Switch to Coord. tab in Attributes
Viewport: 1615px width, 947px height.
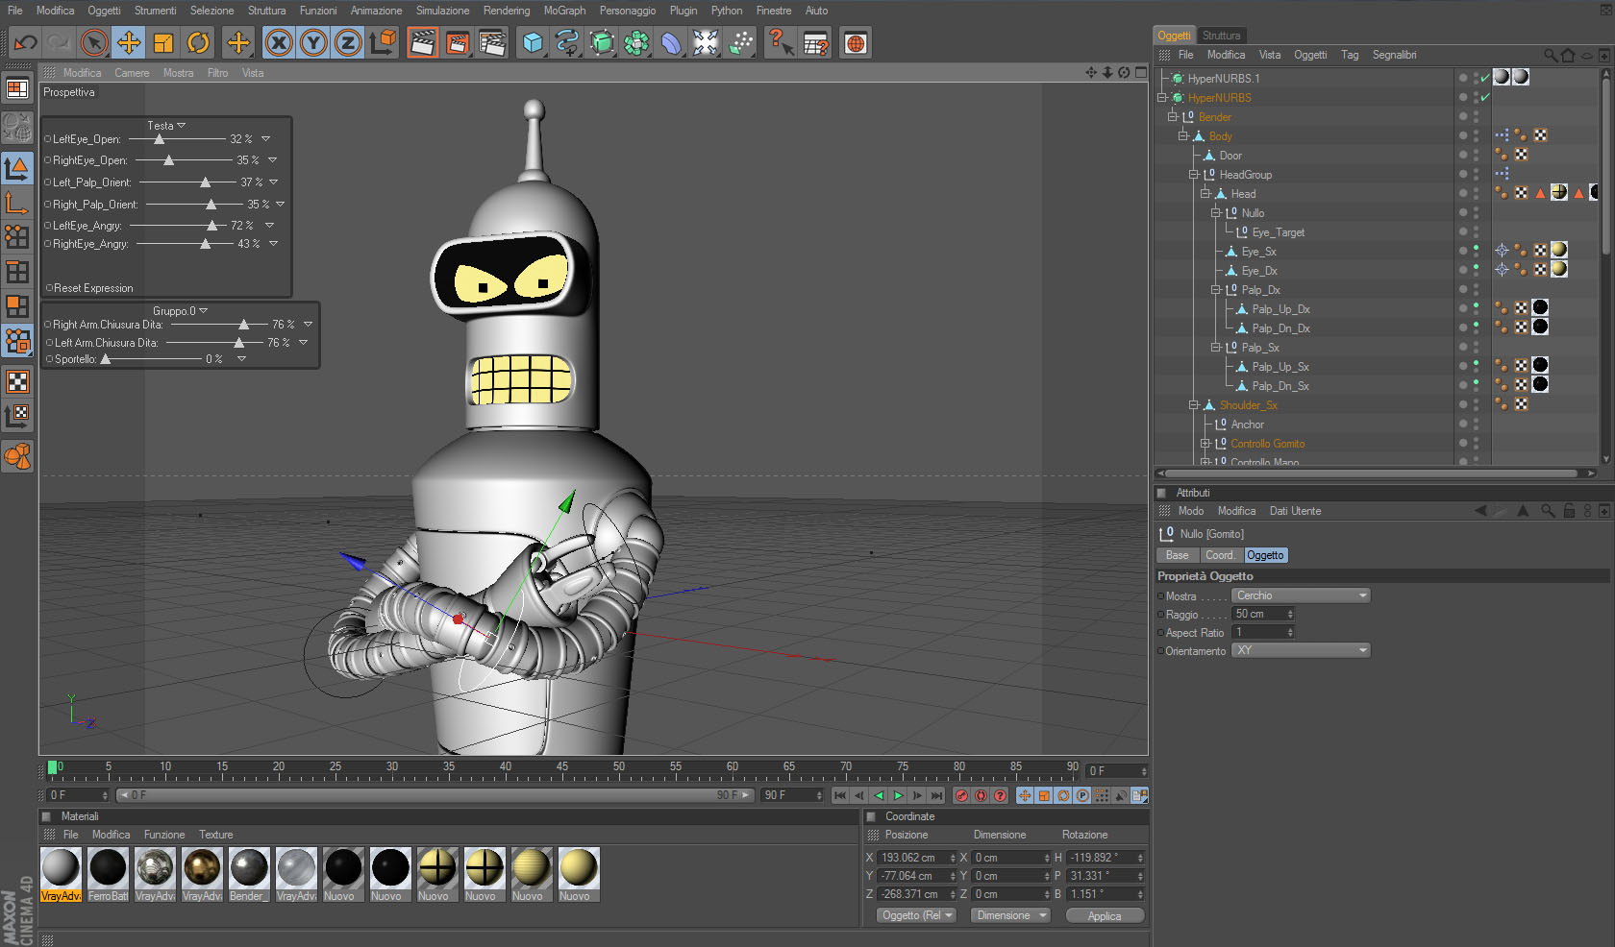click(x=1220, y=555)
